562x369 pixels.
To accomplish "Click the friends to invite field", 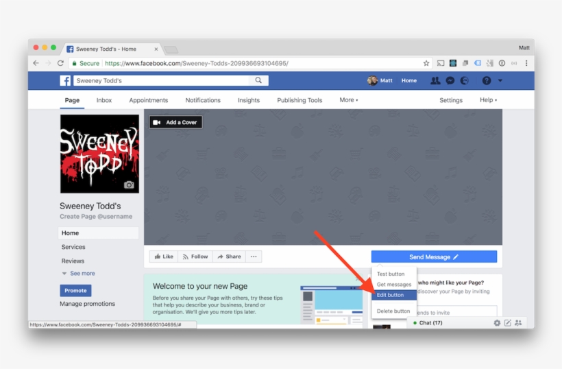I will pos(456,311).
